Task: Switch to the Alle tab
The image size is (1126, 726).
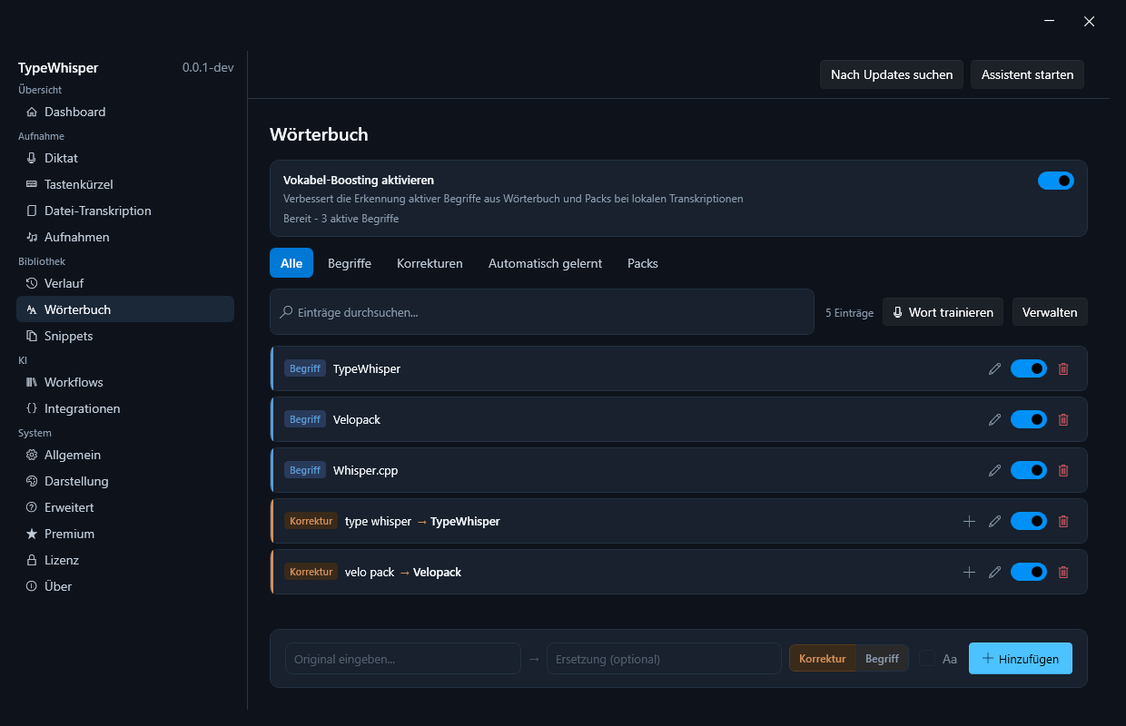Action: tap(291, 263)
